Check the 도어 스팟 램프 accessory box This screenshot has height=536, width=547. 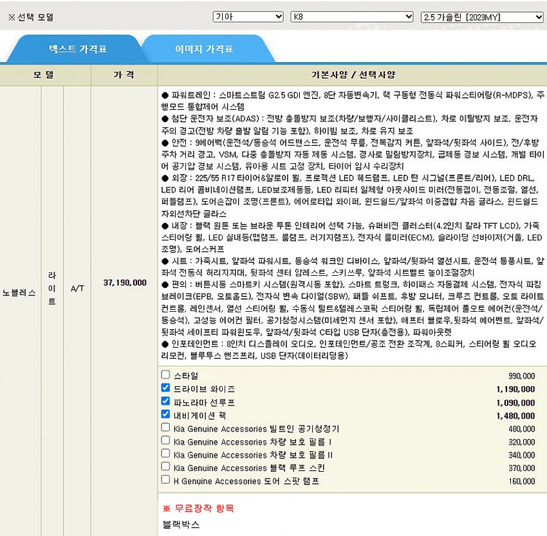[166, 479]
